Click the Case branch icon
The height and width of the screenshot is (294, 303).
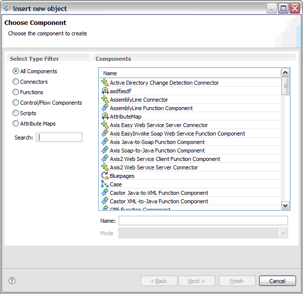[x=105, y=184]
